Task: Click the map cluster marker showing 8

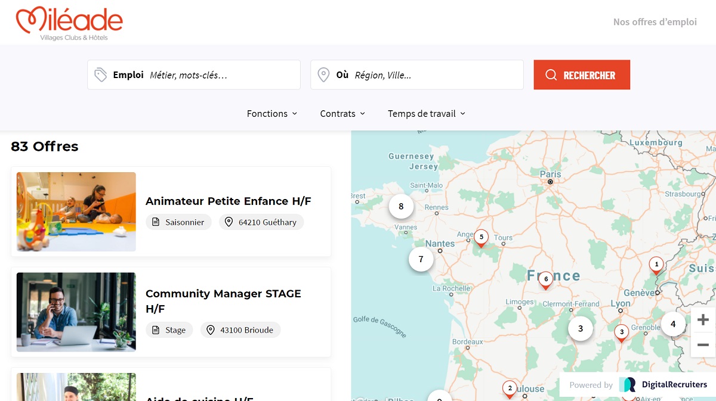Action: [401, 206]
